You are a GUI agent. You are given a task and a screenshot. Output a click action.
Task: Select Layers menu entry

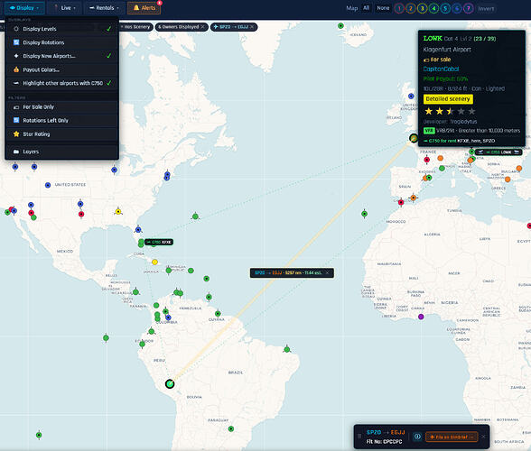(x=62, y=152)
